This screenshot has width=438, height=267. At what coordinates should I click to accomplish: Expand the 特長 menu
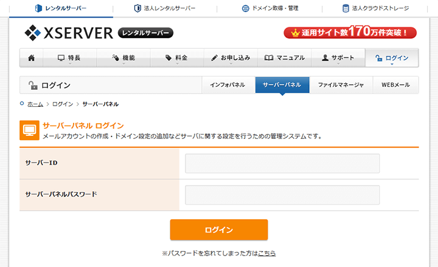tap(70, 58)
